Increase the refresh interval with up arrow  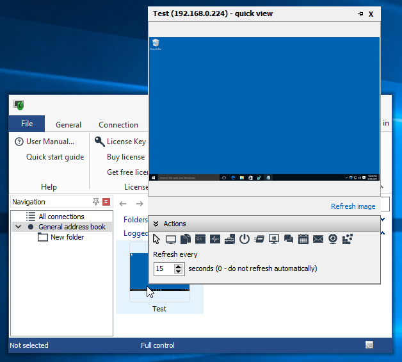pyautogui.click(x=178, y=266)
